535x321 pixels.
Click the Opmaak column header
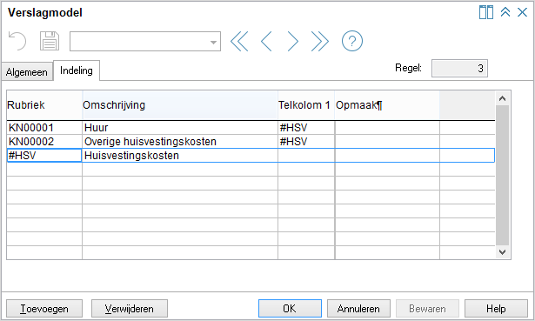[387, 105]
